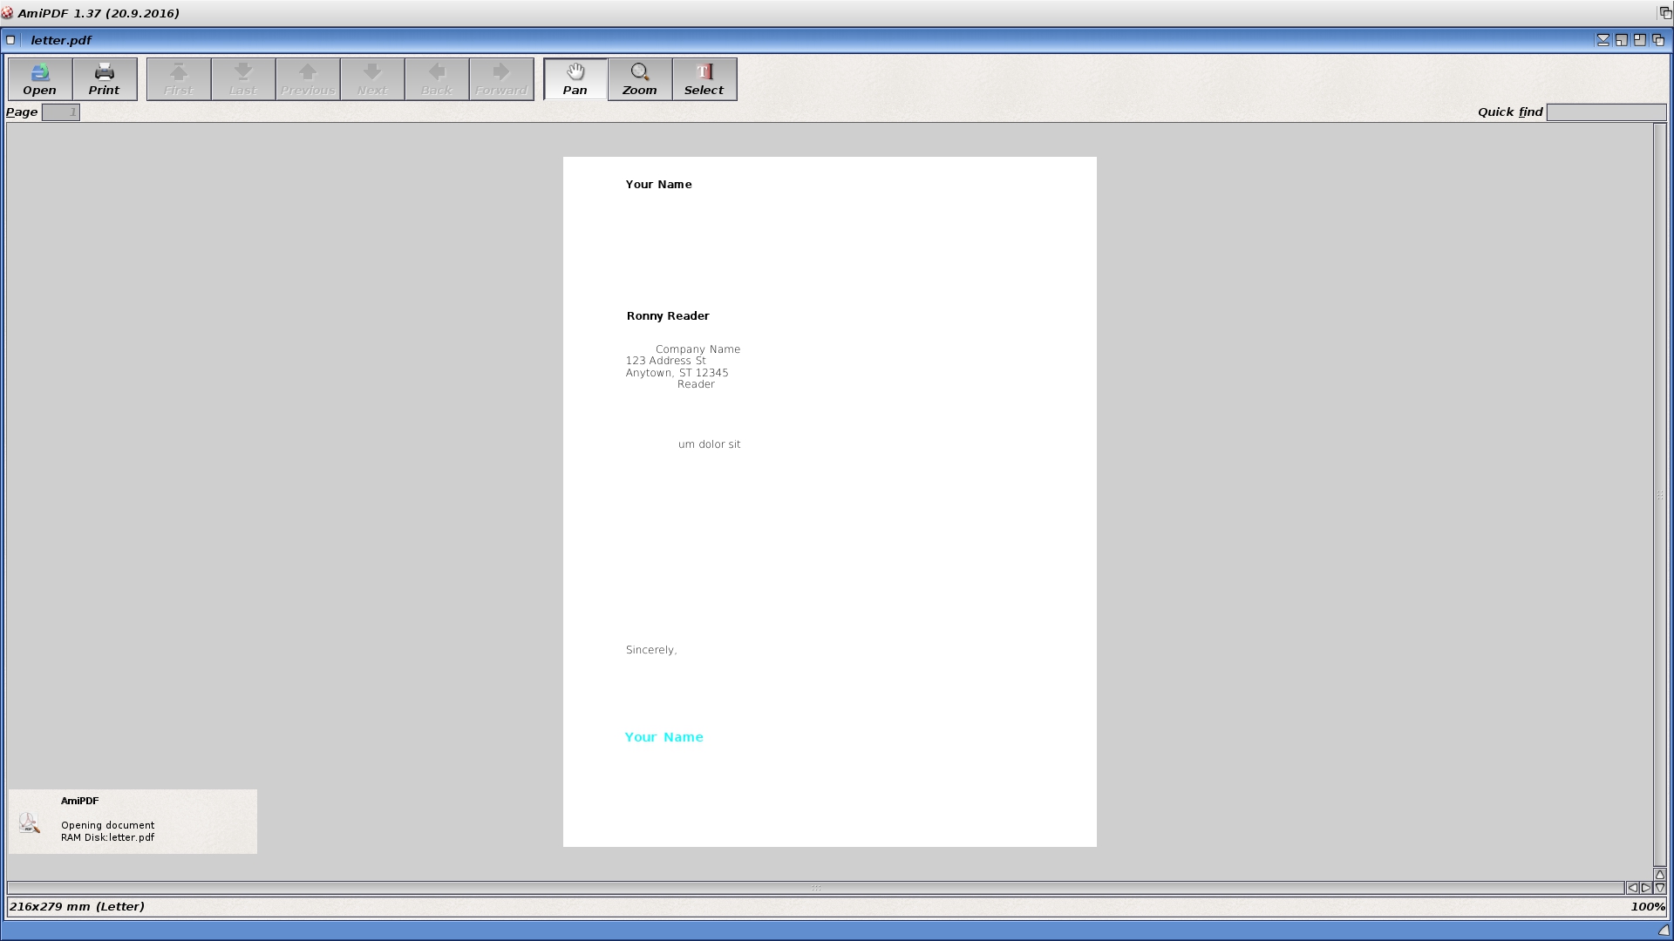Click the letter.pdf window title
This screenshot has height=941, width=1674.
[61, 40]
